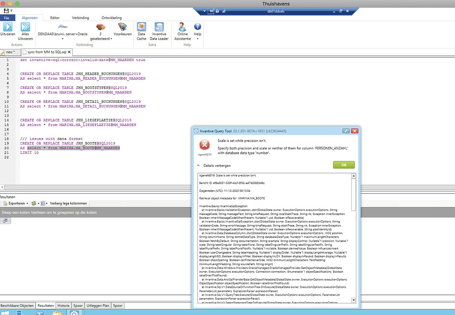Screen dimensions: 455x315
Task: Switch to the Ontwikkeling ribbon tab
Action: tap(111, 17)
